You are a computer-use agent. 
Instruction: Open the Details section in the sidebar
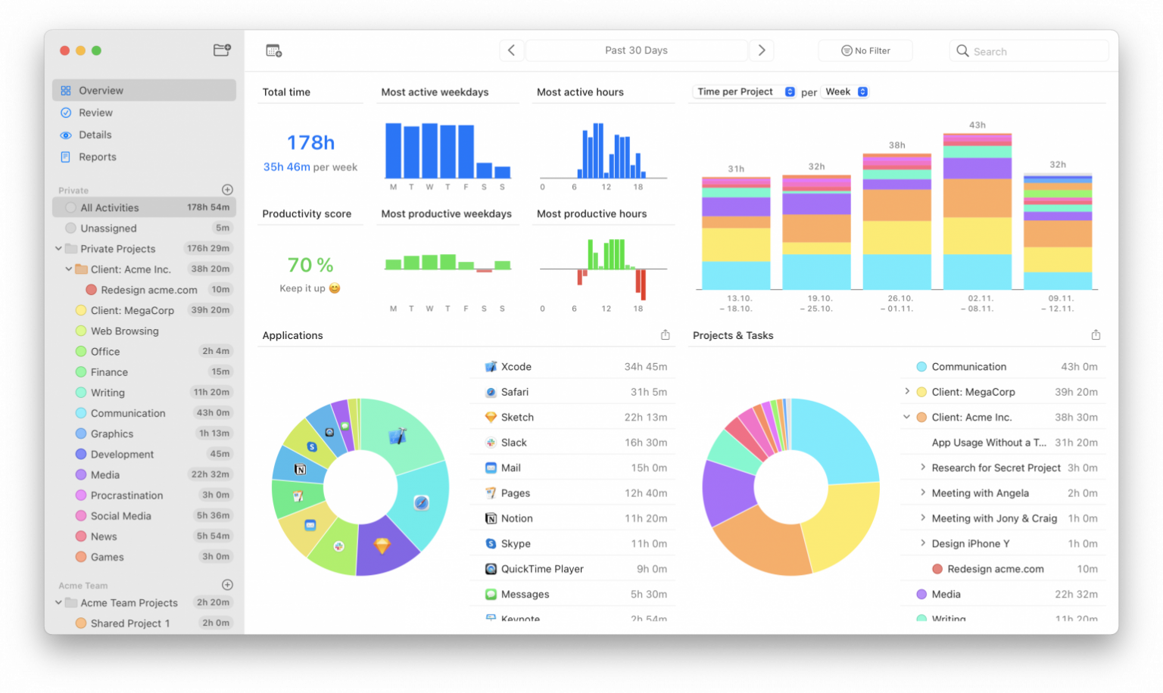pos(95,135)
